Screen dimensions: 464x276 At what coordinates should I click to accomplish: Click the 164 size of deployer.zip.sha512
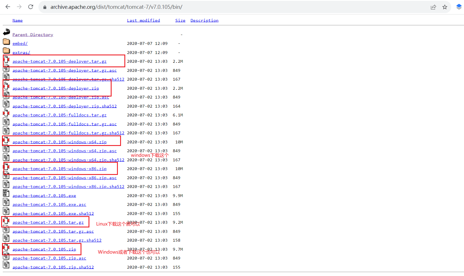pos(176,106)
